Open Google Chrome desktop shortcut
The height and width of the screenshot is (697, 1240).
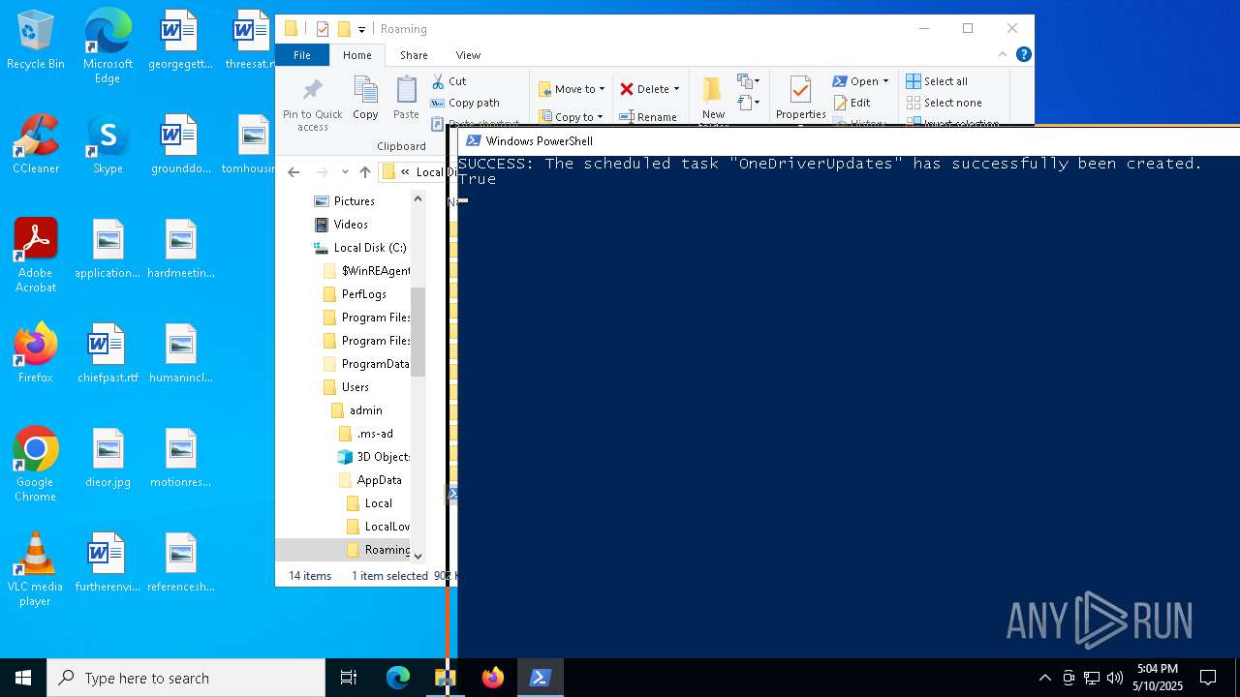click(x=36, y=465)
